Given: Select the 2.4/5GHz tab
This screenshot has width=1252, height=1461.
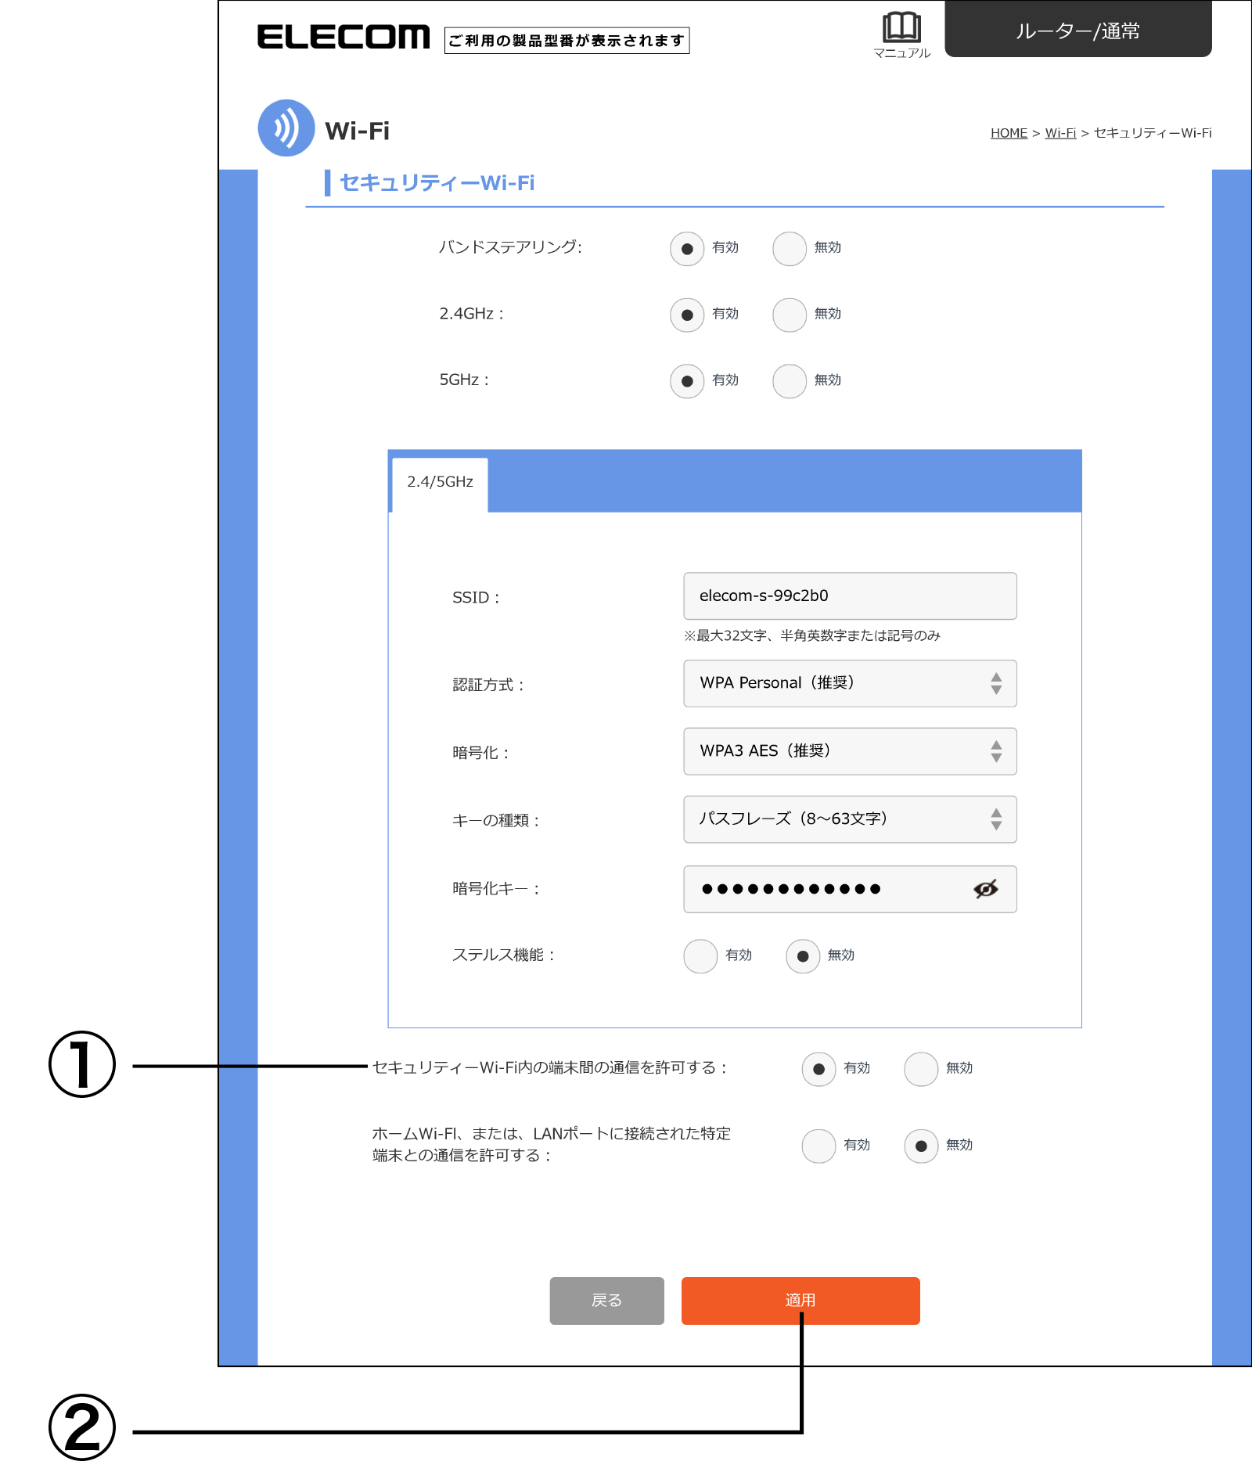Looking at the screenshot, I should (440, 482).
